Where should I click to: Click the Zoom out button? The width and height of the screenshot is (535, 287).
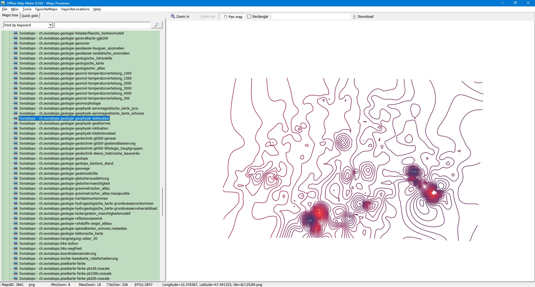(208, 17)
